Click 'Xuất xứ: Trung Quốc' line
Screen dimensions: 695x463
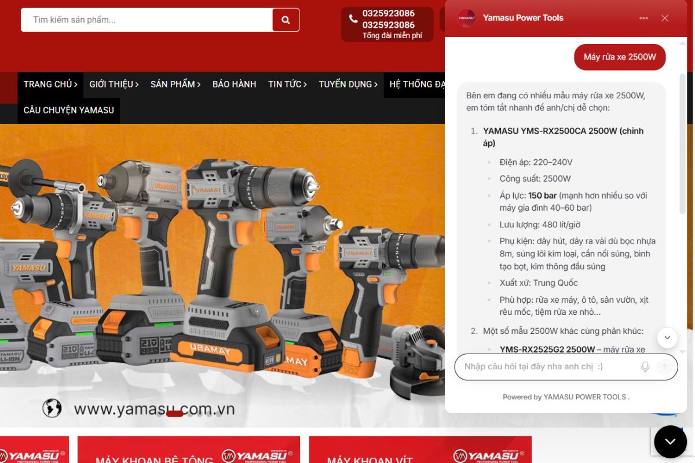[539, 283]
